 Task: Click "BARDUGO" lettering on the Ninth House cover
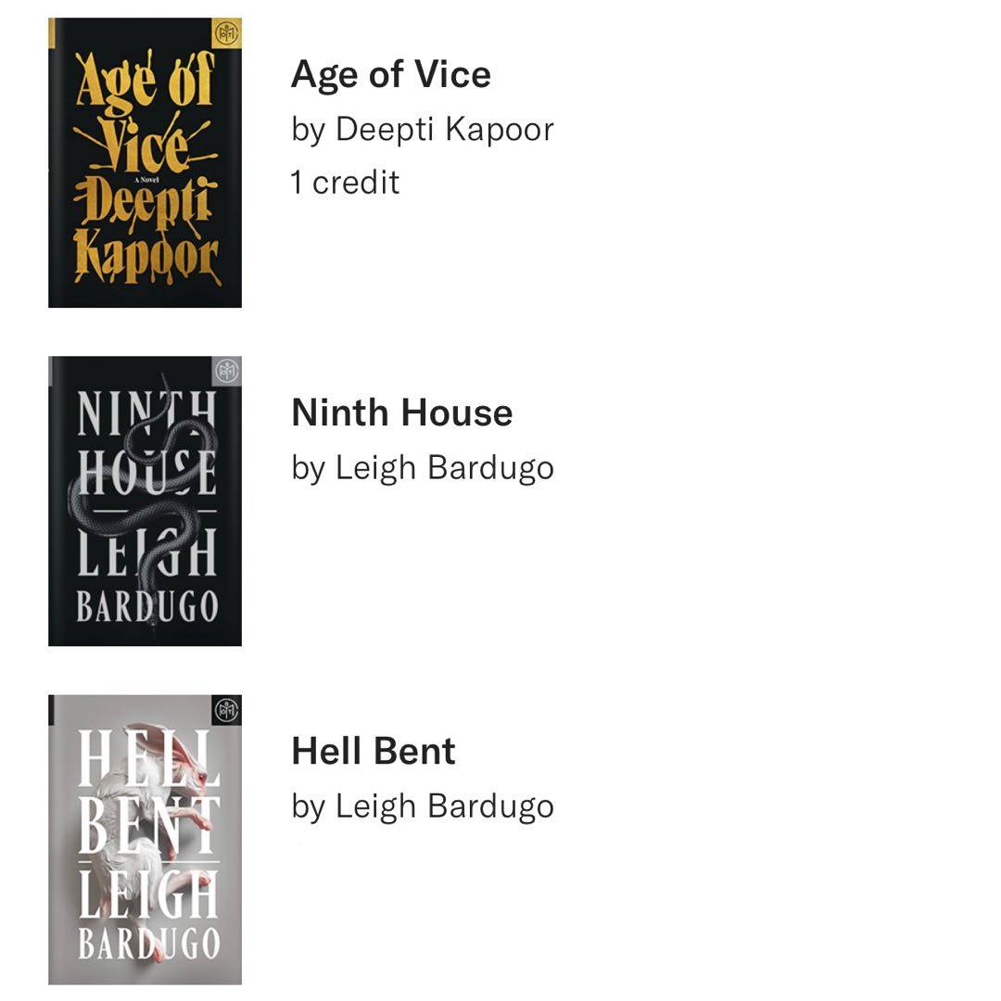[x=146, y=606]
